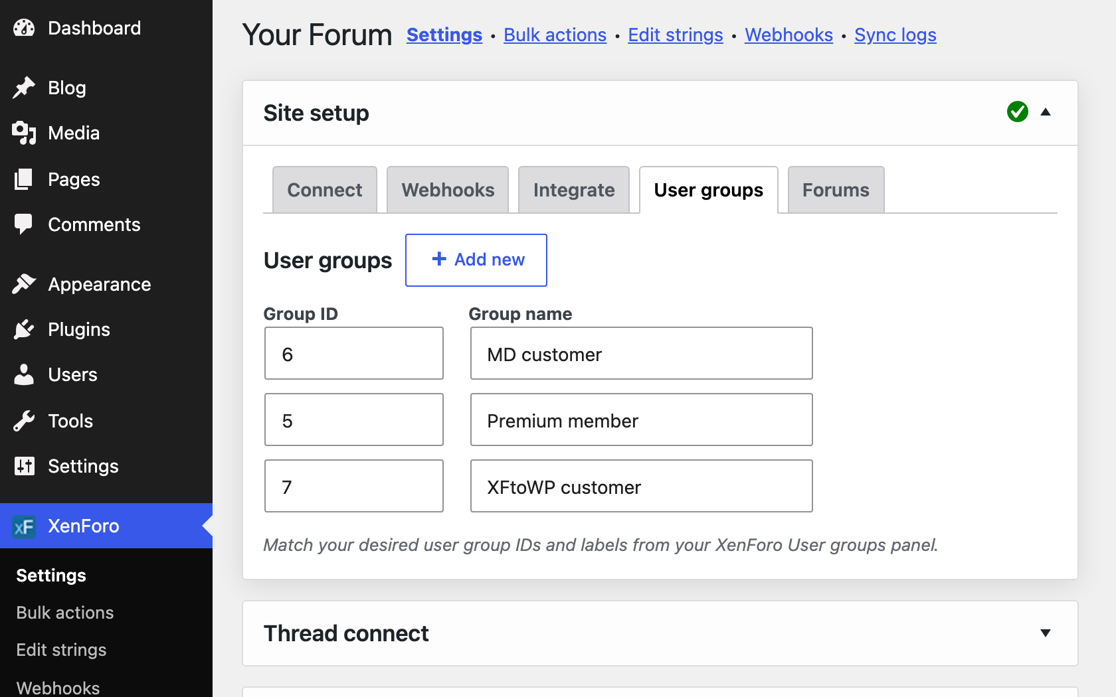Open Bulk actions in XenForo submenu

coord(65,613)
